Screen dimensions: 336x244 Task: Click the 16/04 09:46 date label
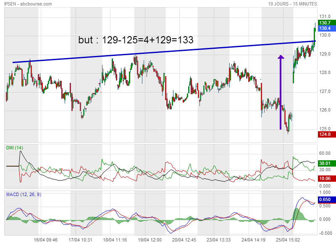tap(46, 240)
